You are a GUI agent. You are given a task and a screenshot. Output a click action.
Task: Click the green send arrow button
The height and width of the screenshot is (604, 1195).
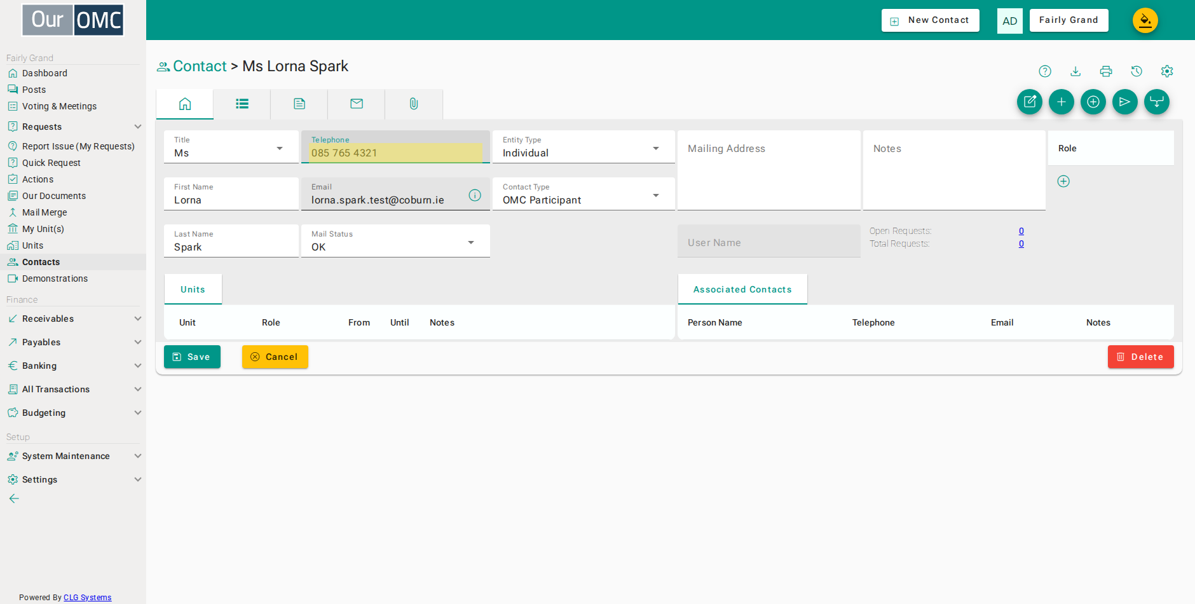[1125, 102]
